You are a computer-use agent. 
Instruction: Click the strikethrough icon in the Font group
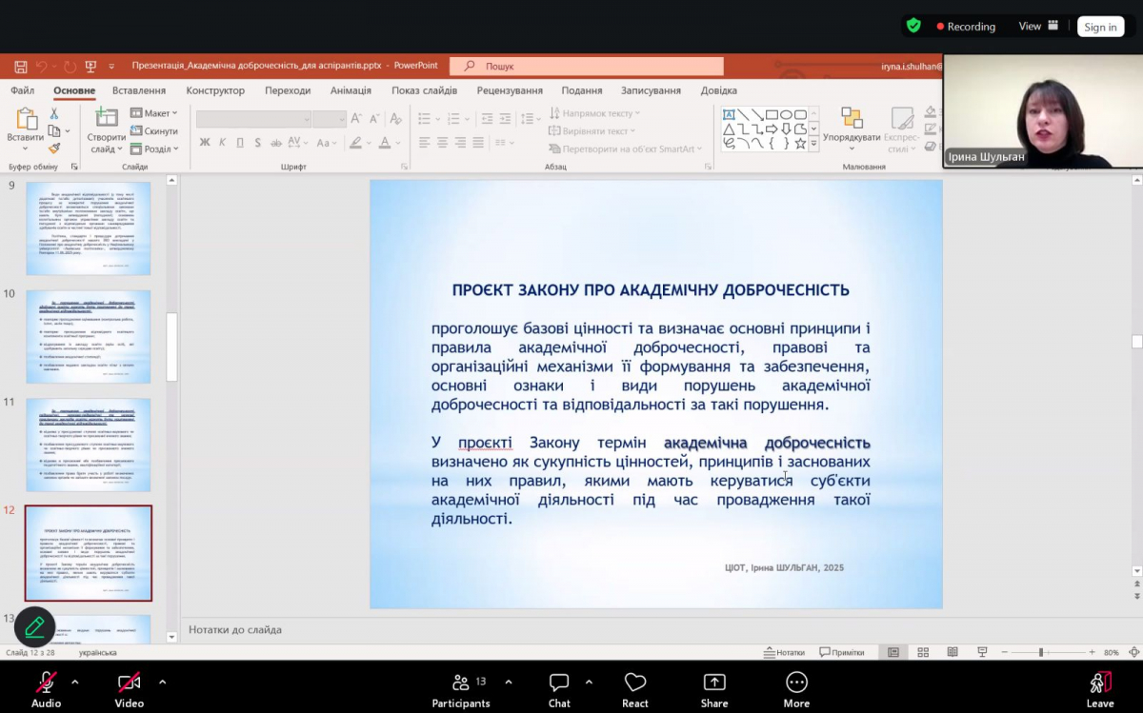[275, 142]
